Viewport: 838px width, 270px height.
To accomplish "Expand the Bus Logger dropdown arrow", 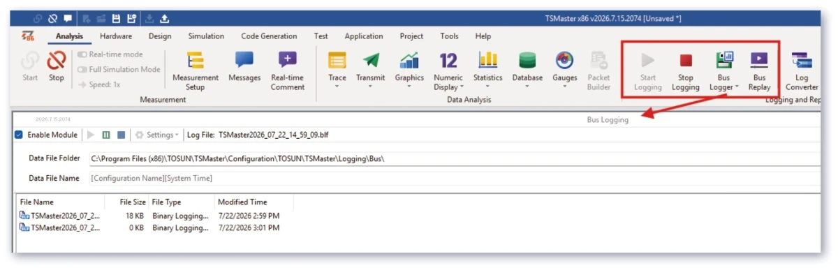I will [737, 87].
